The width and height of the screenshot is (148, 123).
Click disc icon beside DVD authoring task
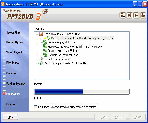[41, 63]
